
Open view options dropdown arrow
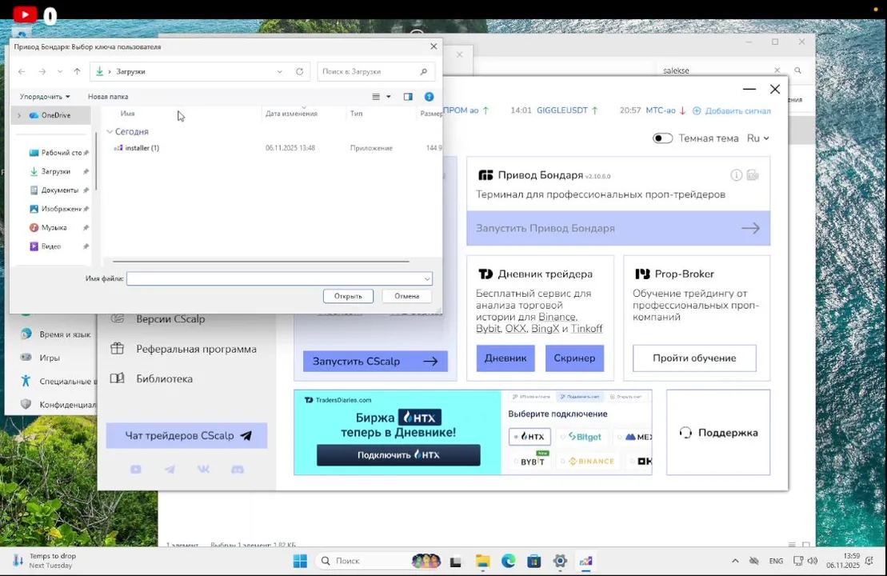coord(388,97)
